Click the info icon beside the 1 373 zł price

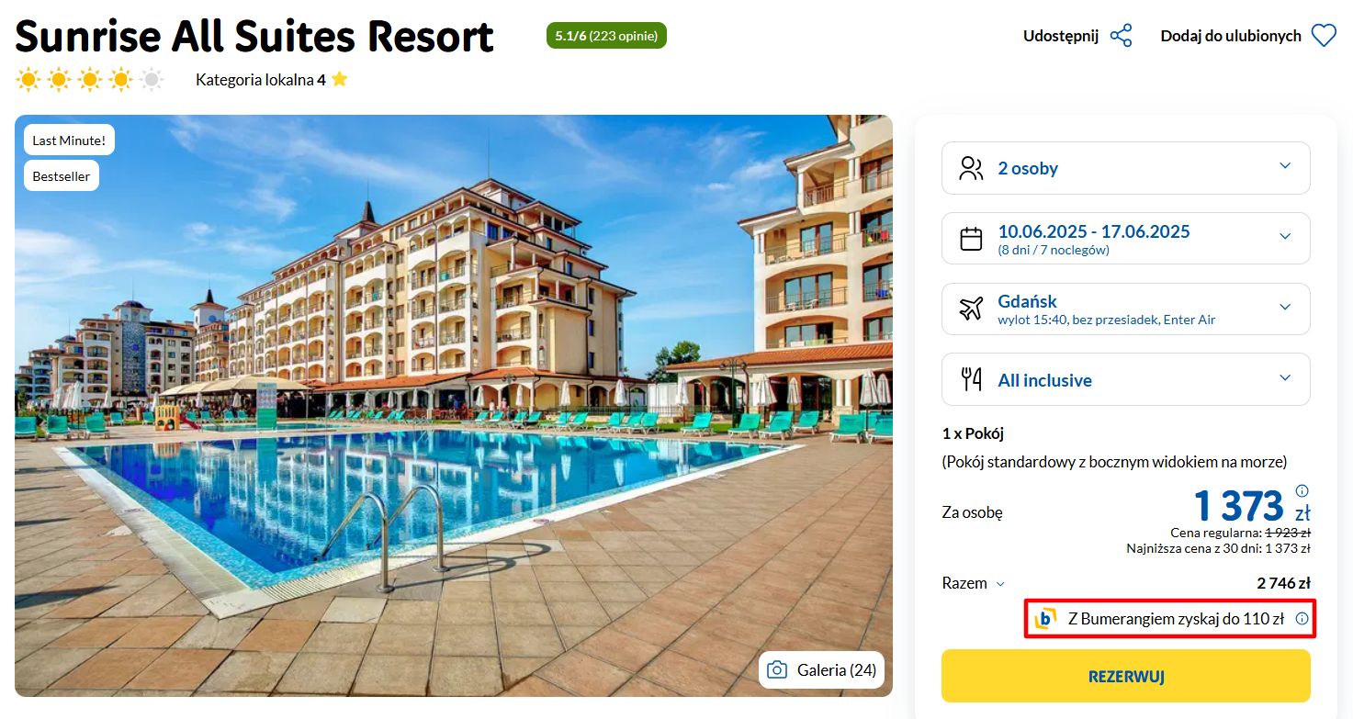[x=1302, y=490]
